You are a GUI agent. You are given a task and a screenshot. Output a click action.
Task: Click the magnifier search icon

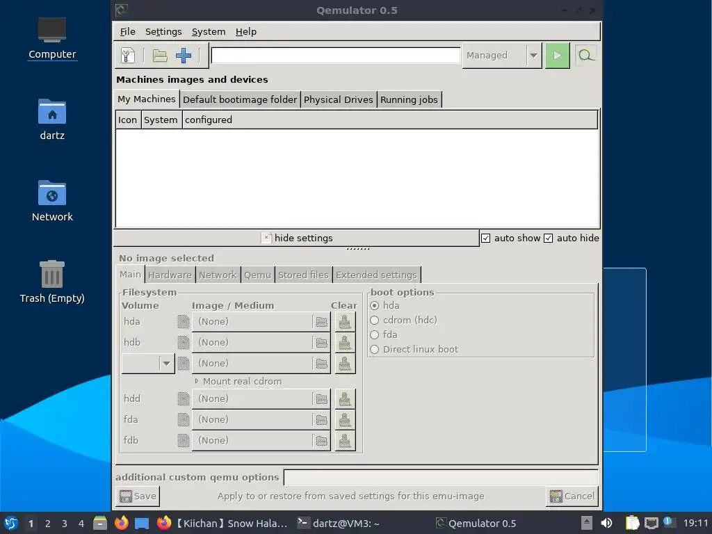585,56
